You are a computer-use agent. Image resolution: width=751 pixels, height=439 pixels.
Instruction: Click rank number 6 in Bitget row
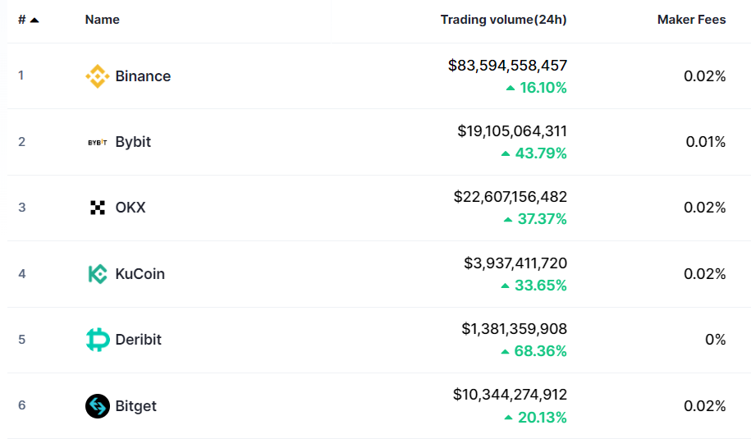pos(21,405)
